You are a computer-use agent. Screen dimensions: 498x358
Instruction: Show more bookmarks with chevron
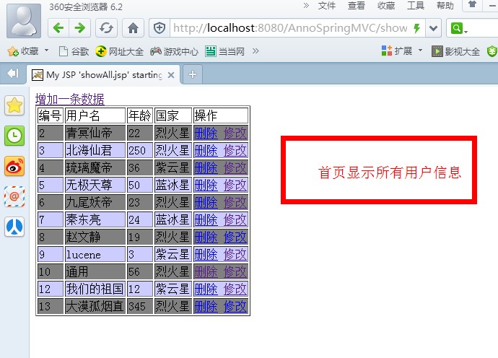click(x=255, y=51)
